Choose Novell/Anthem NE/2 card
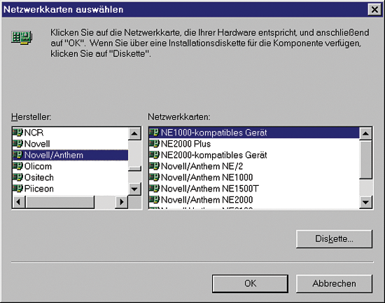Image resolution: width=385 pixels, height=303 pixels. tap(254, 166)
